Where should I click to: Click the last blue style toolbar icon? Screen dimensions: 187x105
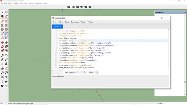pos(90,7)
